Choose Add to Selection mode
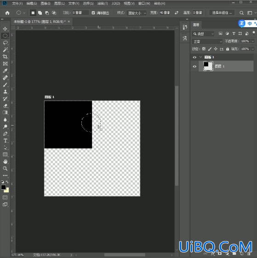257x258 pixels. [x=40, y=13]
